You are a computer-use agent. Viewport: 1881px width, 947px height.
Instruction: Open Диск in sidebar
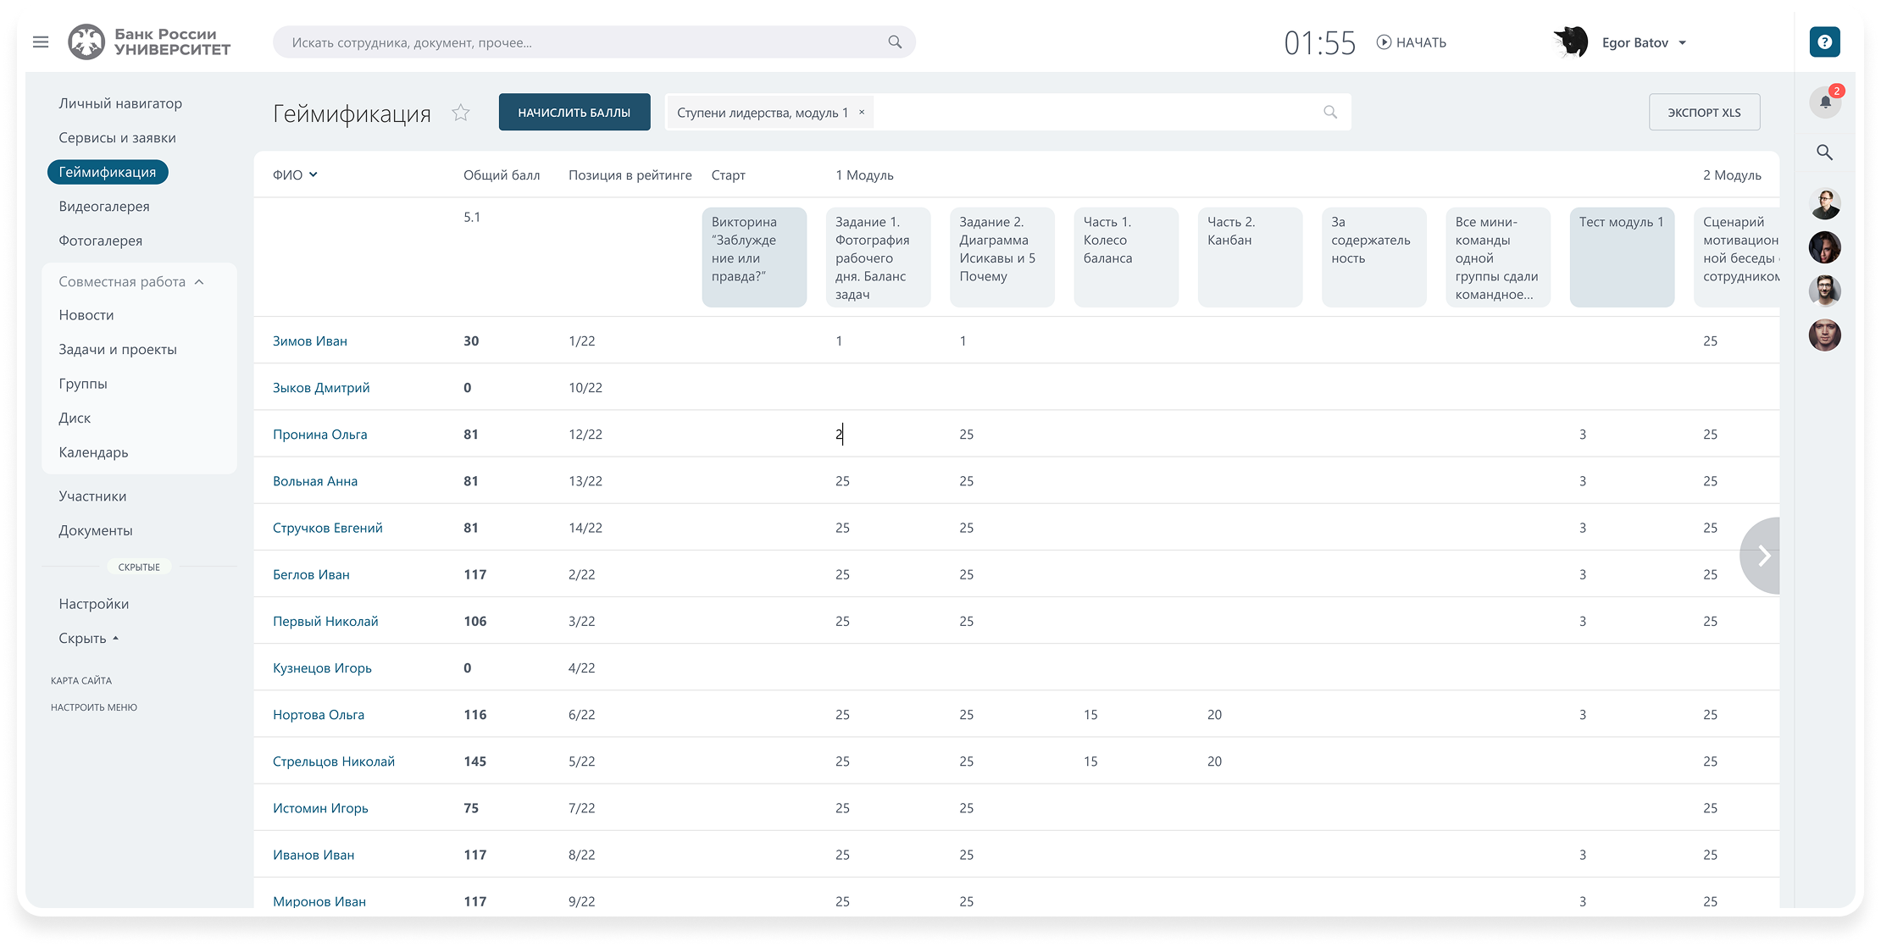(x=75, y=418)
